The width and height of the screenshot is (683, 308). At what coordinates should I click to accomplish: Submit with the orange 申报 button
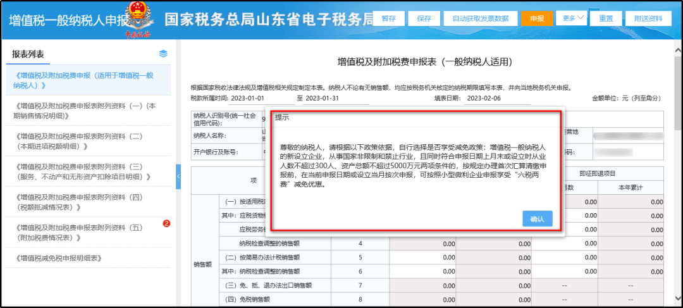tap(537, 18)
